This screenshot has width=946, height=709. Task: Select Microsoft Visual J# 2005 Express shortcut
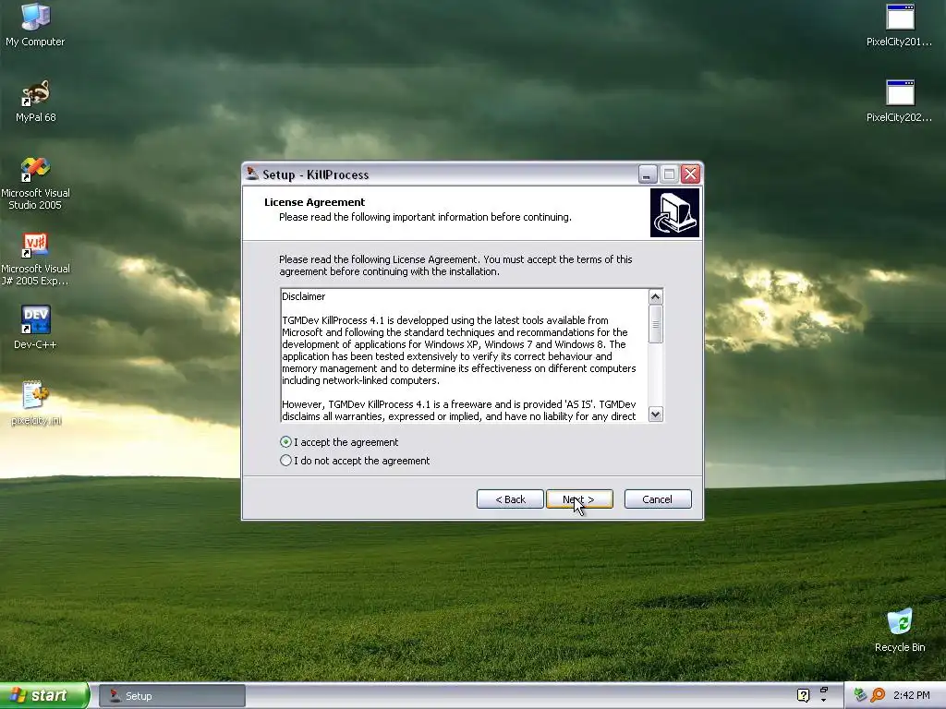coord(35,259)
